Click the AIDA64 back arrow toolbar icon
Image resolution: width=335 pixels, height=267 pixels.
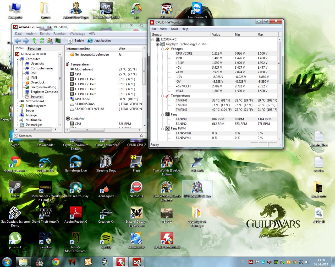pyautogui.click(x=18, y=41)
